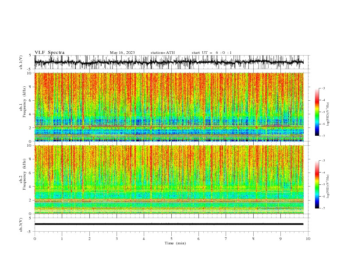
Task: Click the ch.2 frequency tick label '10'
Action: [x=29, y=145]
